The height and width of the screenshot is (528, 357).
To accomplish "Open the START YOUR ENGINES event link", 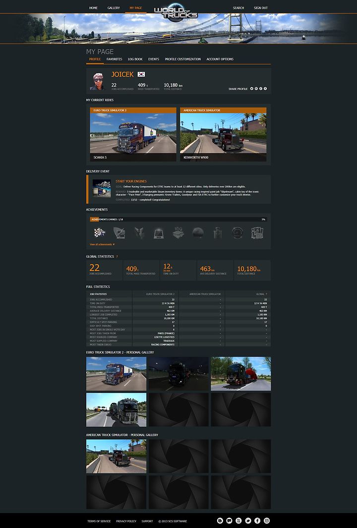I will 131,181.
